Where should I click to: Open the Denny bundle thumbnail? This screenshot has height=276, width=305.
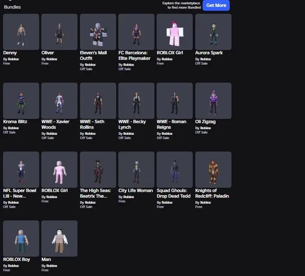pos(21,32)
